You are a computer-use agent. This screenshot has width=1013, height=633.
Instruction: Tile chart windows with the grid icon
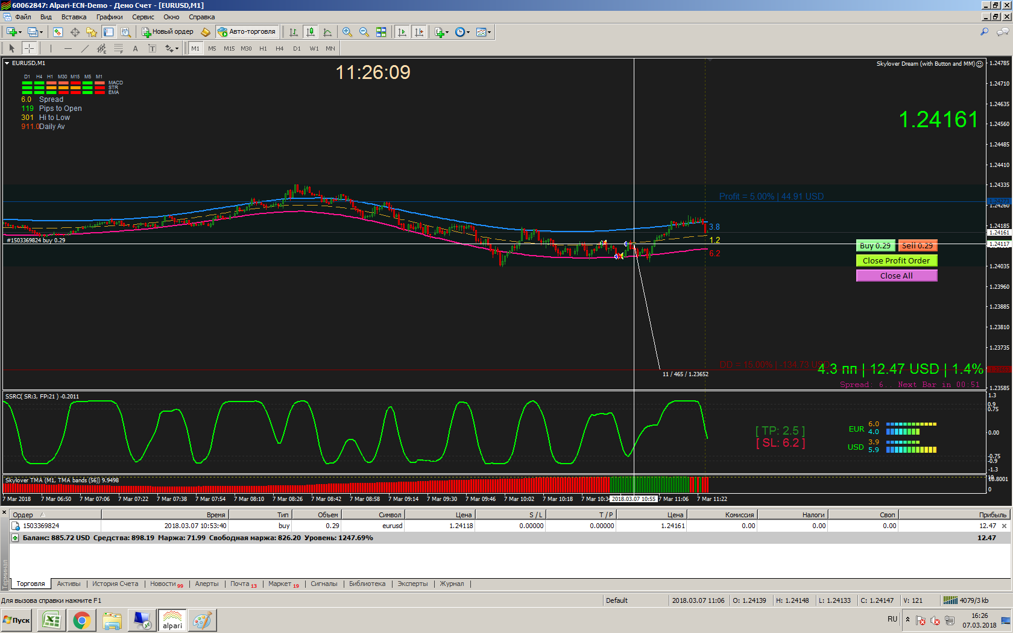click(x=381, y=32)
